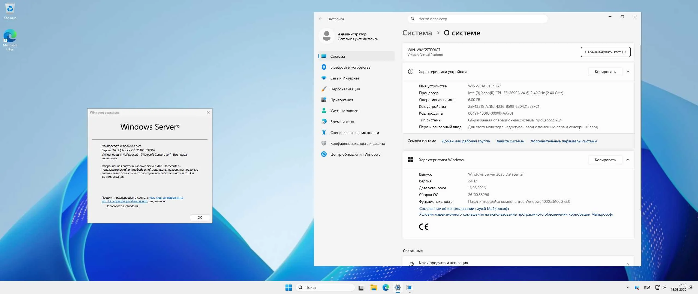The width and height of the screenshot is (698, 294).
Task: Click the edition value Windows Server 2025 Datacenter
Action: (x=496, y=174)
